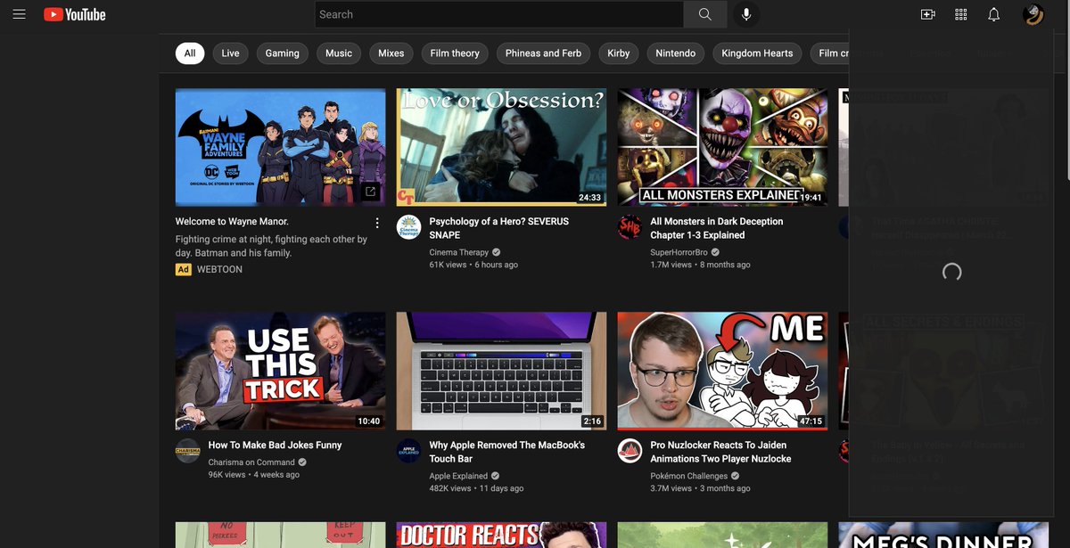Screen dimensions: 1070x548
Task: Select the Music filter chip
Action: pos(339,53)
